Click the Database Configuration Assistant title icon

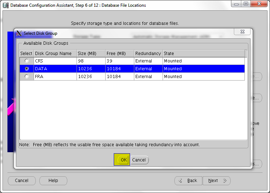point(6,5)
